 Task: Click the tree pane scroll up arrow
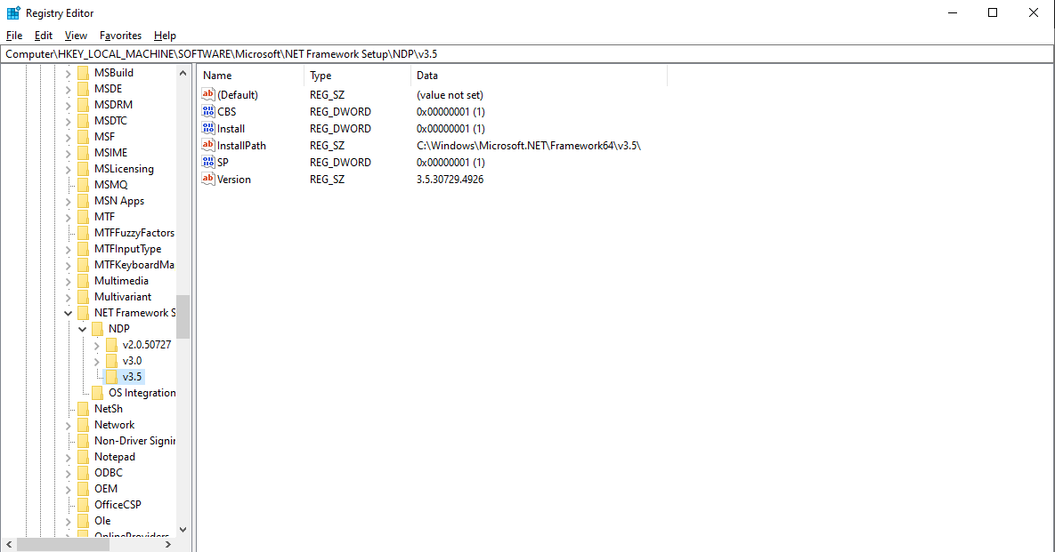coord(183,73)
